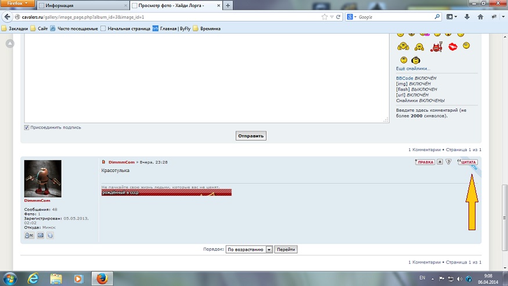Delete the comment using the X icon
Screen dimensions: 508x286
(x=440, y=162)
